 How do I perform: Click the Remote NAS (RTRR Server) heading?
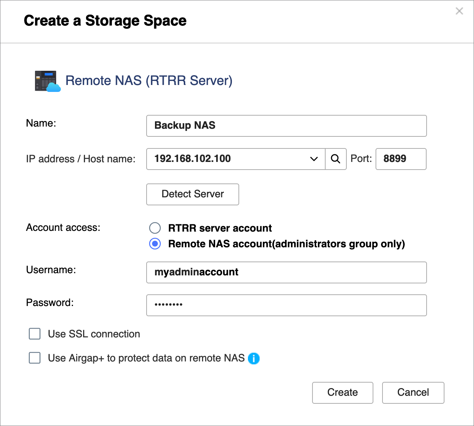149,81
